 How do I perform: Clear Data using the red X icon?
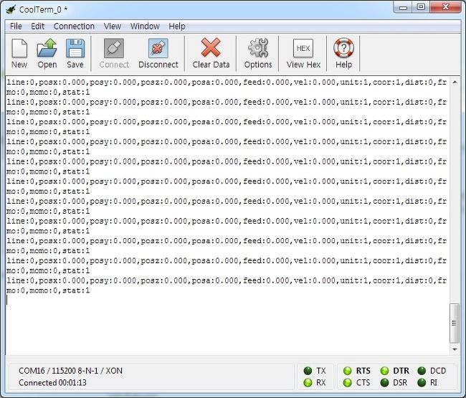[x=211, y=47]
